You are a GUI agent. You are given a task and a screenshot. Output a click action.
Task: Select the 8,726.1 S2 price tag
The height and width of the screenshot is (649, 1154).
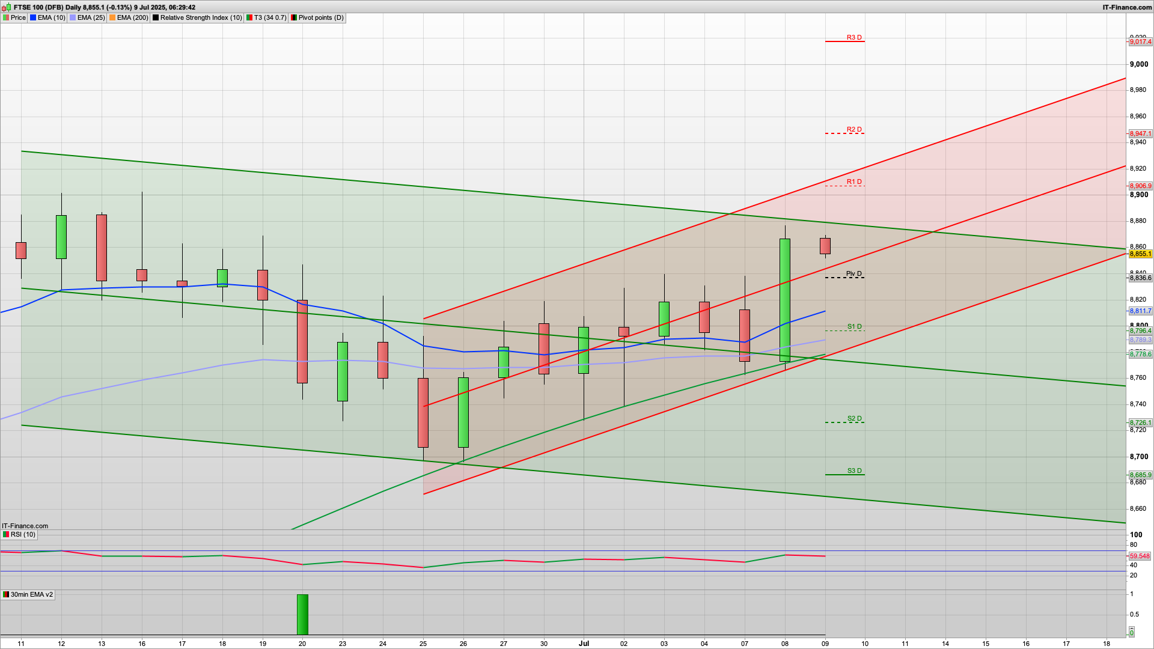pyautogui.click(x=1140, y=422)
